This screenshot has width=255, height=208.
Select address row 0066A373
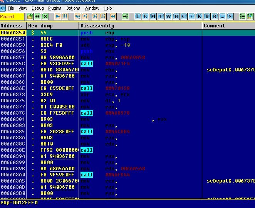pos(13,95)
